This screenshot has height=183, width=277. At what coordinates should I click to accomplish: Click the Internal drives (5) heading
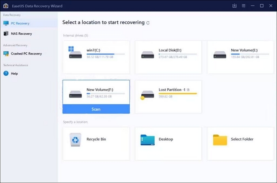[x=76, y=35]
